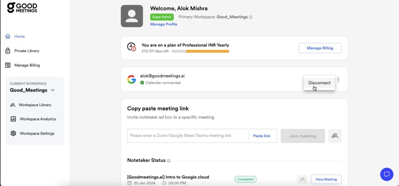Click the meeting link input field
Screen dimensions: 399x186
pyautogui.click(x=187, y=136)
